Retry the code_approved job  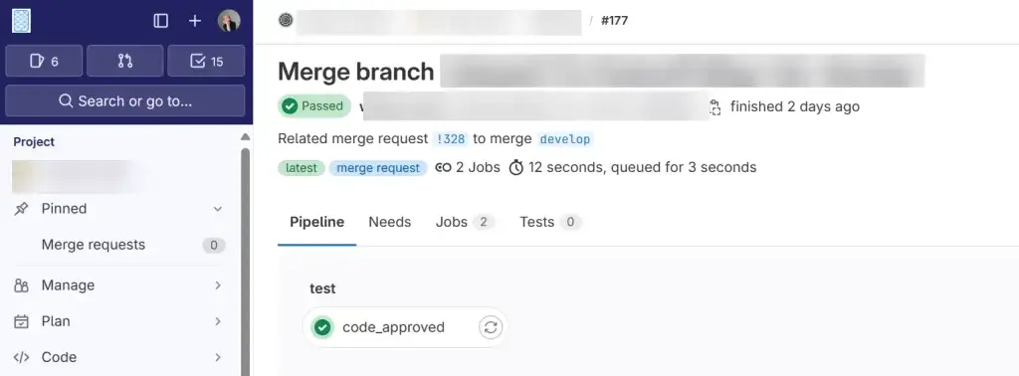[491, 327]
